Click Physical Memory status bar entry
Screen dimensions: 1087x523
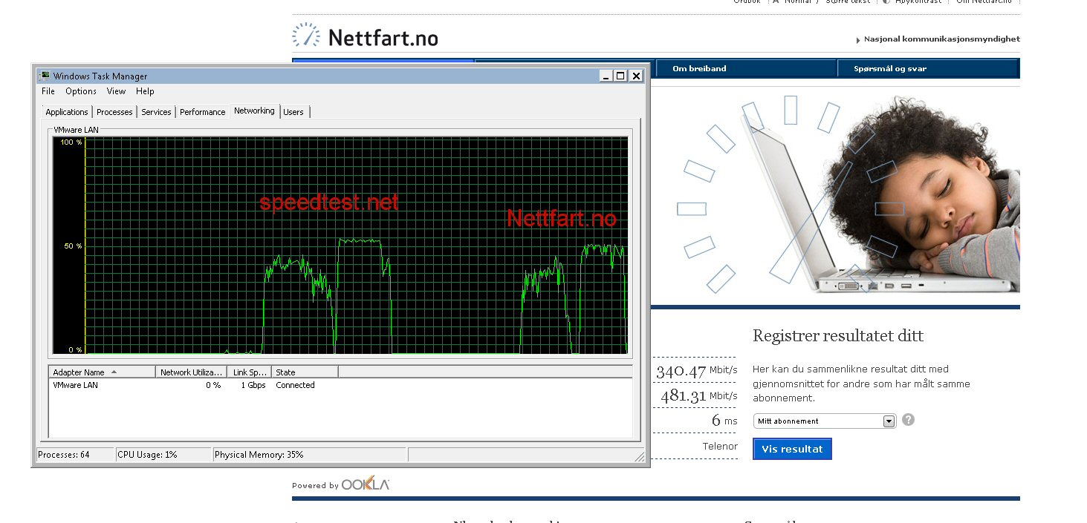[x=309, y=455]
